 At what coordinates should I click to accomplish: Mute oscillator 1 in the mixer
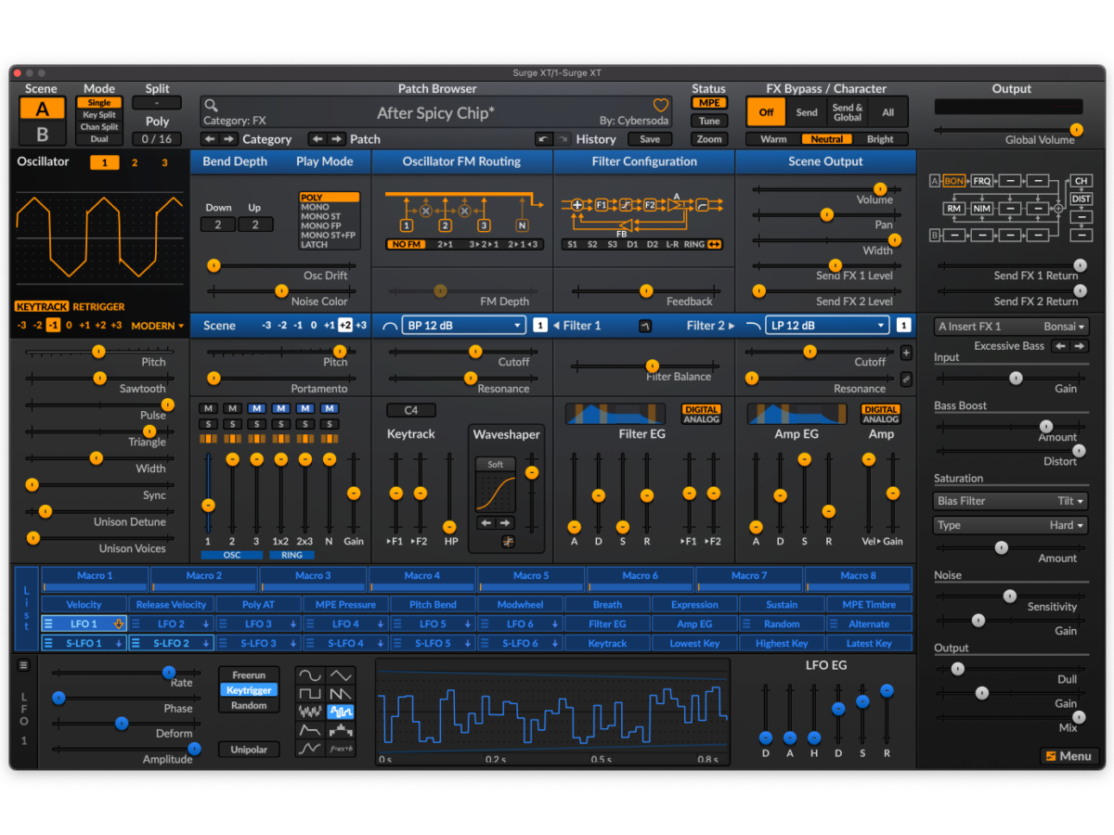208,408
